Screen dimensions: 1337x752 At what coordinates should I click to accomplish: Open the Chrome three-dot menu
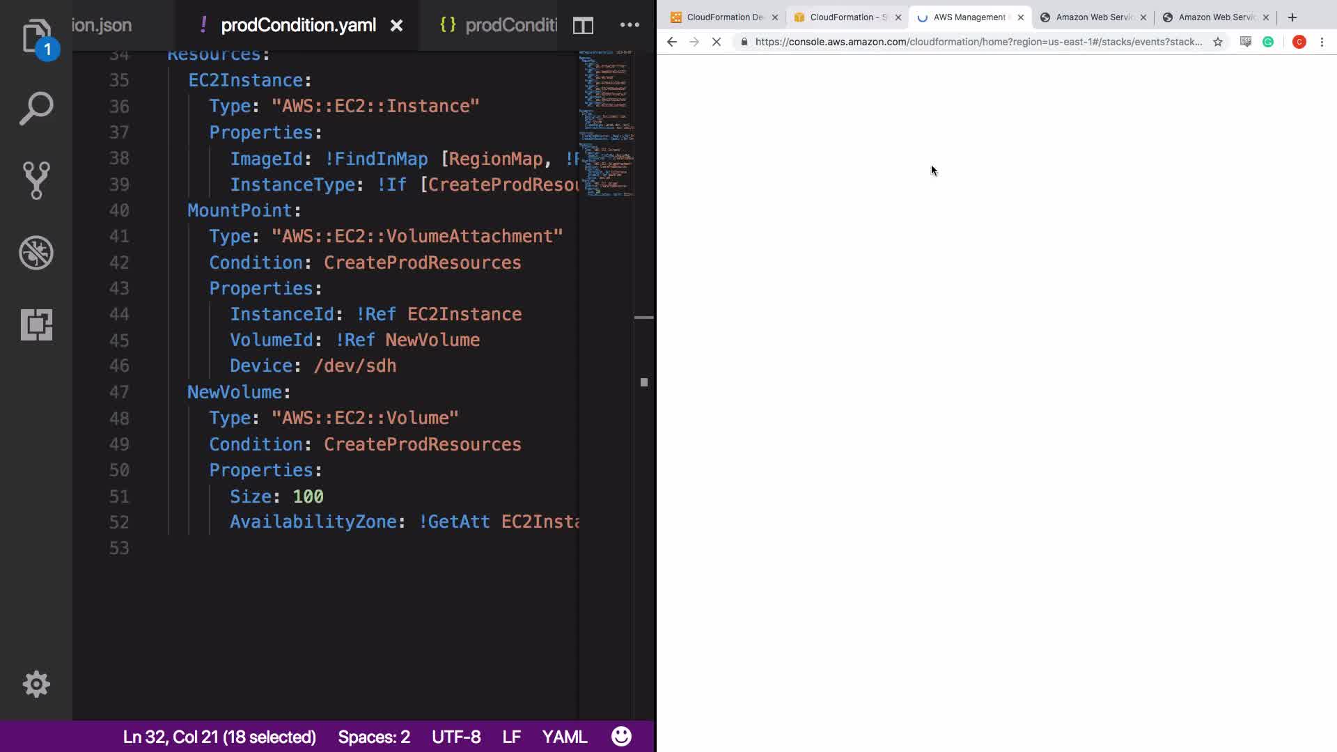(x=1322, y=42)
